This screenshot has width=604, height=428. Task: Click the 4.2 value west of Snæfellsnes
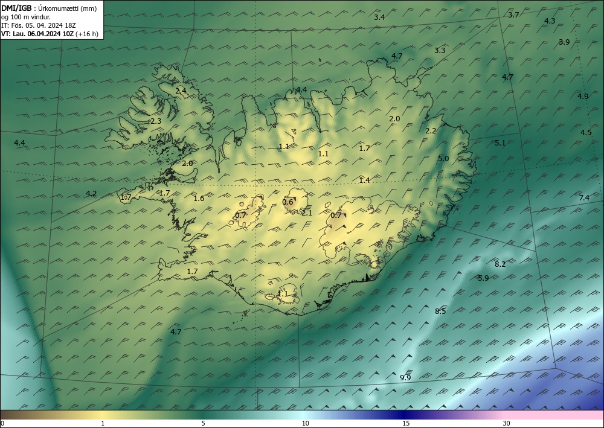click(x=91, y=194)
